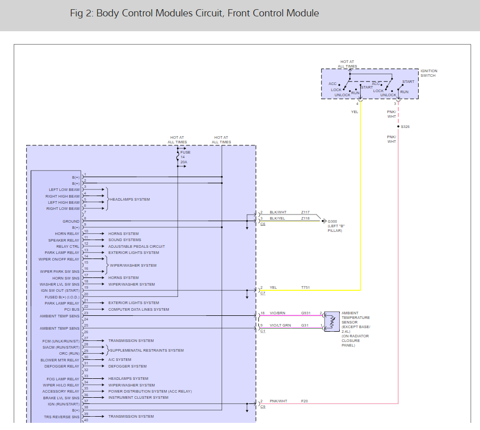Click the HEADLAMPS SYSTEM text beside beam outputs
This screenshot has width=480, height=430.
click(130, 199)
